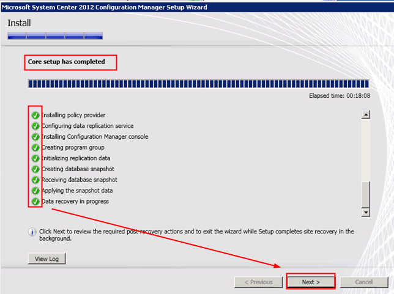Screen dimensions: 394x294
Task: Select 'Initializing replication data' text
Action: [x=76, y=158]
